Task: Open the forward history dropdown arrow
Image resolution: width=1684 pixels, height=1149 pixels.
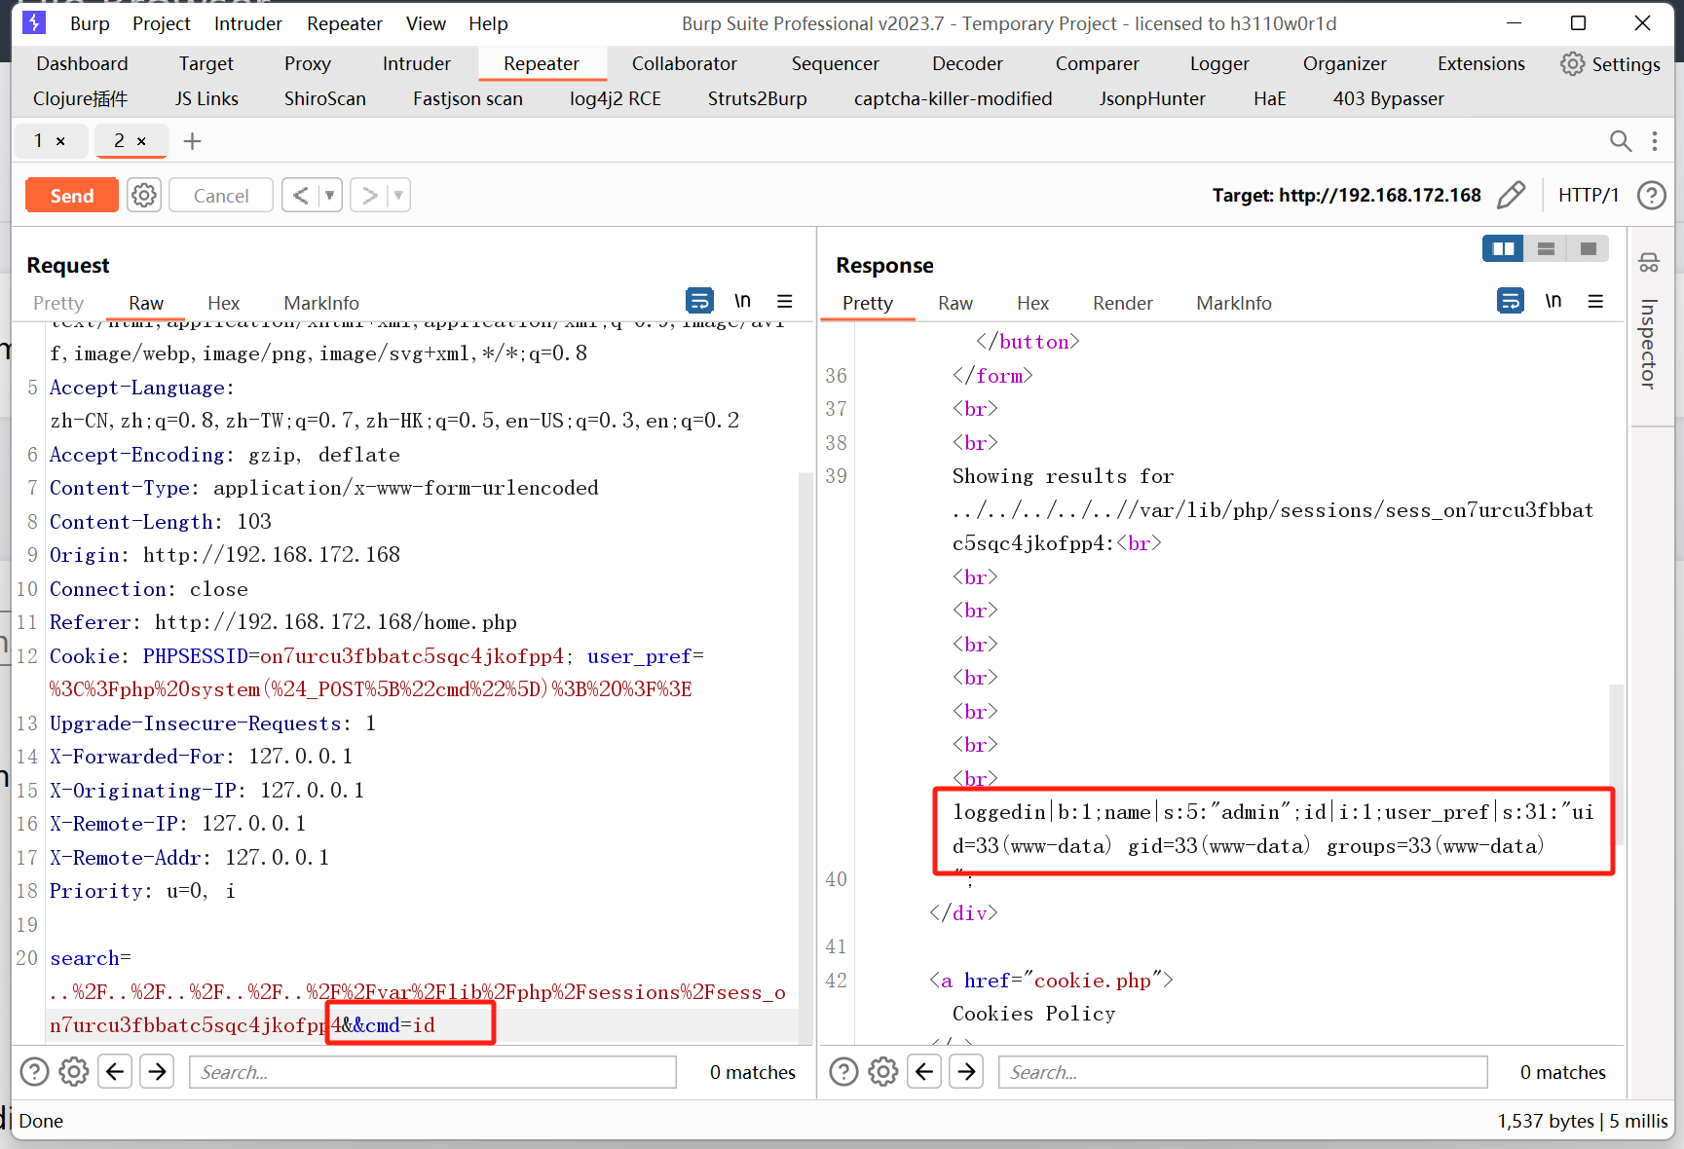Action: coord(398,196)
